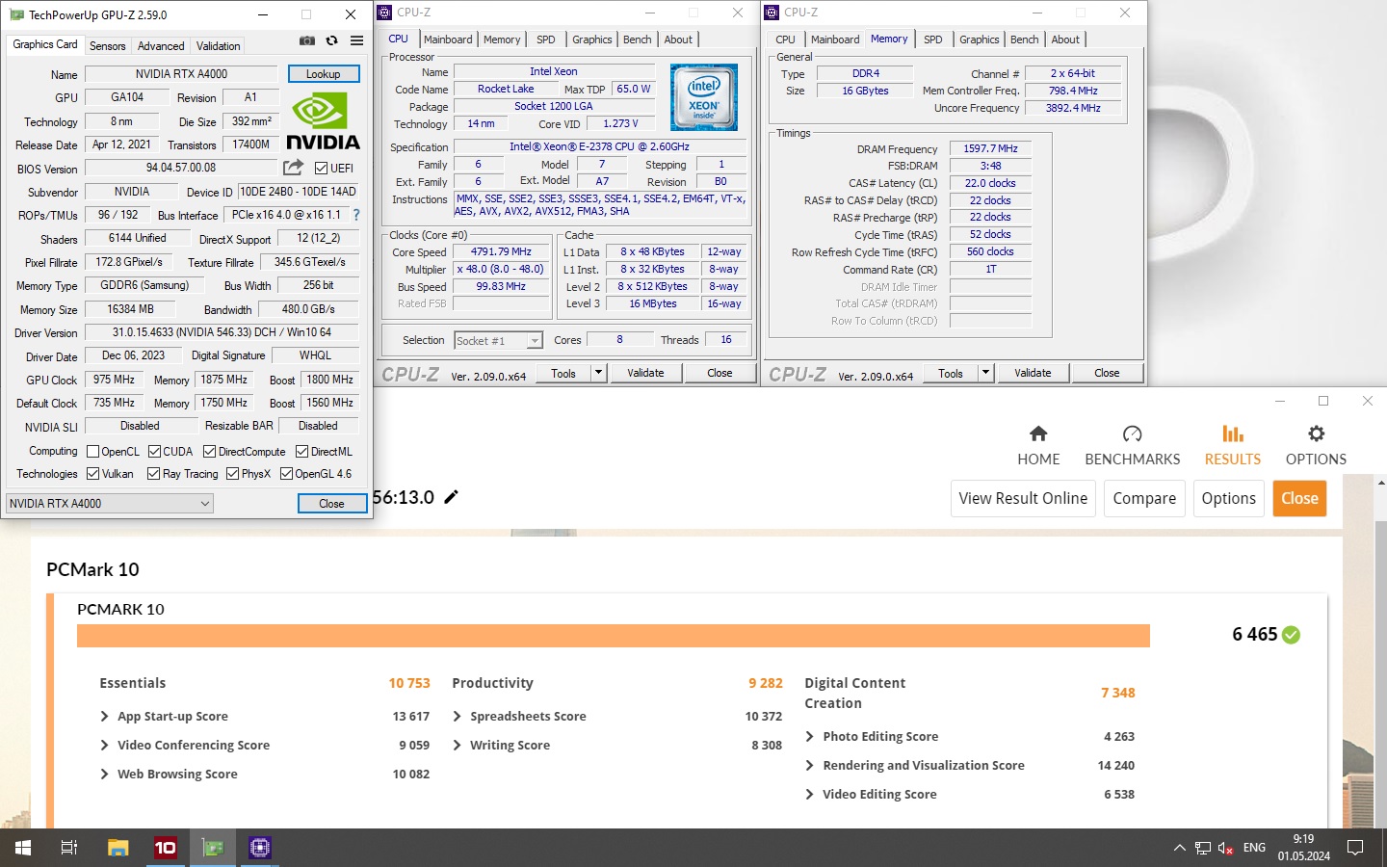
Task: Click the orange PCMARK 10 score bar
Action: (614, 636)
